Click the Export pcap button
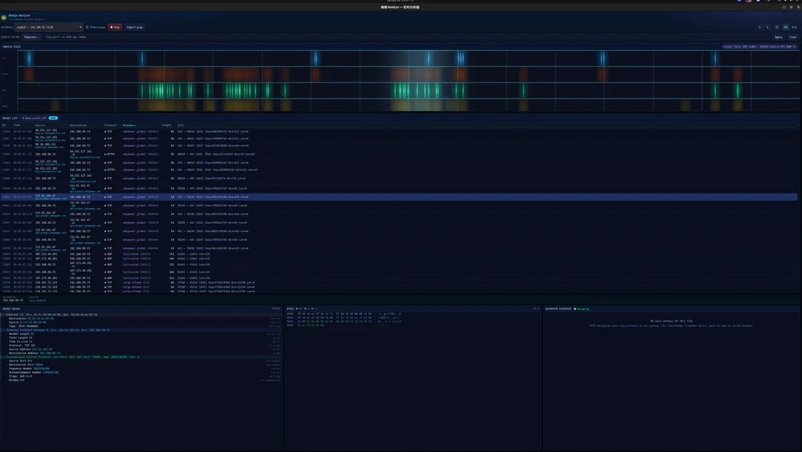The height and width of the screenshot is (452, 802). pos(135,27)
